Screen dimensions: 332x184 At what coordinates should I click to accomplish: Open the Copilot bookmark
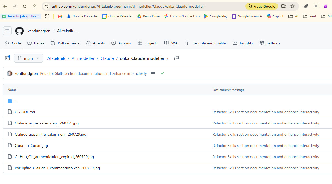tap(275, 16)
